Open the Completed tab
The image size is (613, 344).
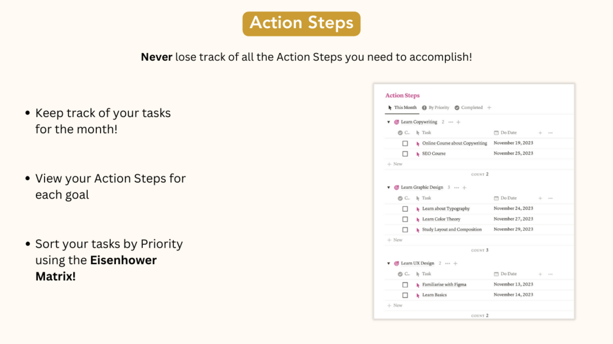(468, 108)
